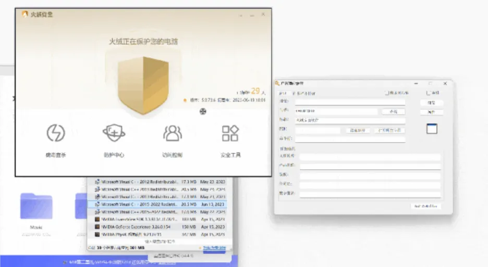Click the field containing 火绒安全软件
488x267 pixels.
350,120
